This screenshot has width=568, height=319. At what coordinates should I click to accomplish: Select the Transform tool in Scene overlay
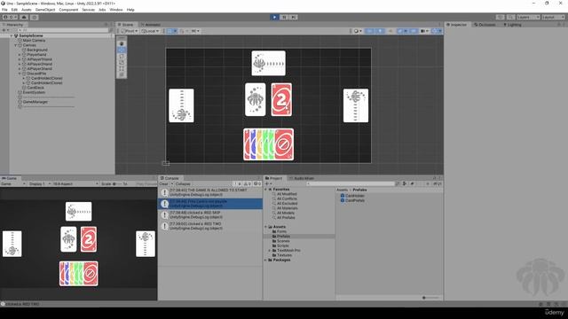[122, 74]
